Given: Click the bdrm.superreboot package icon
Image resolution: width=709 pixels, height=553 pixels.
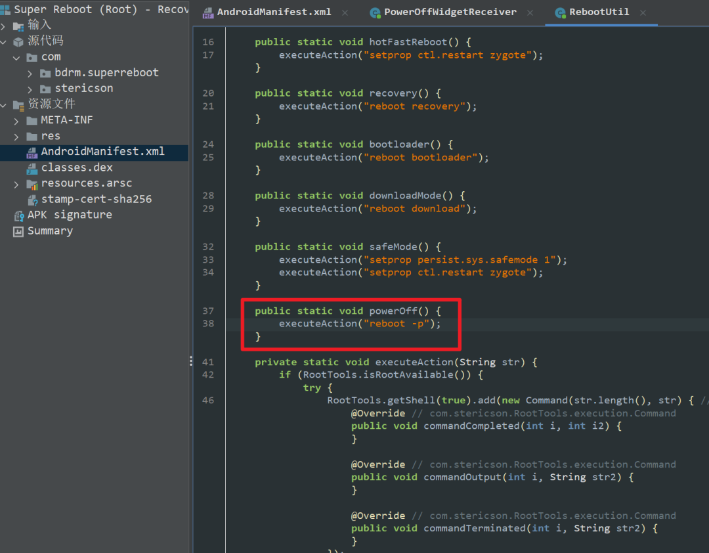Looking at the screenshot, I should 45,74.
